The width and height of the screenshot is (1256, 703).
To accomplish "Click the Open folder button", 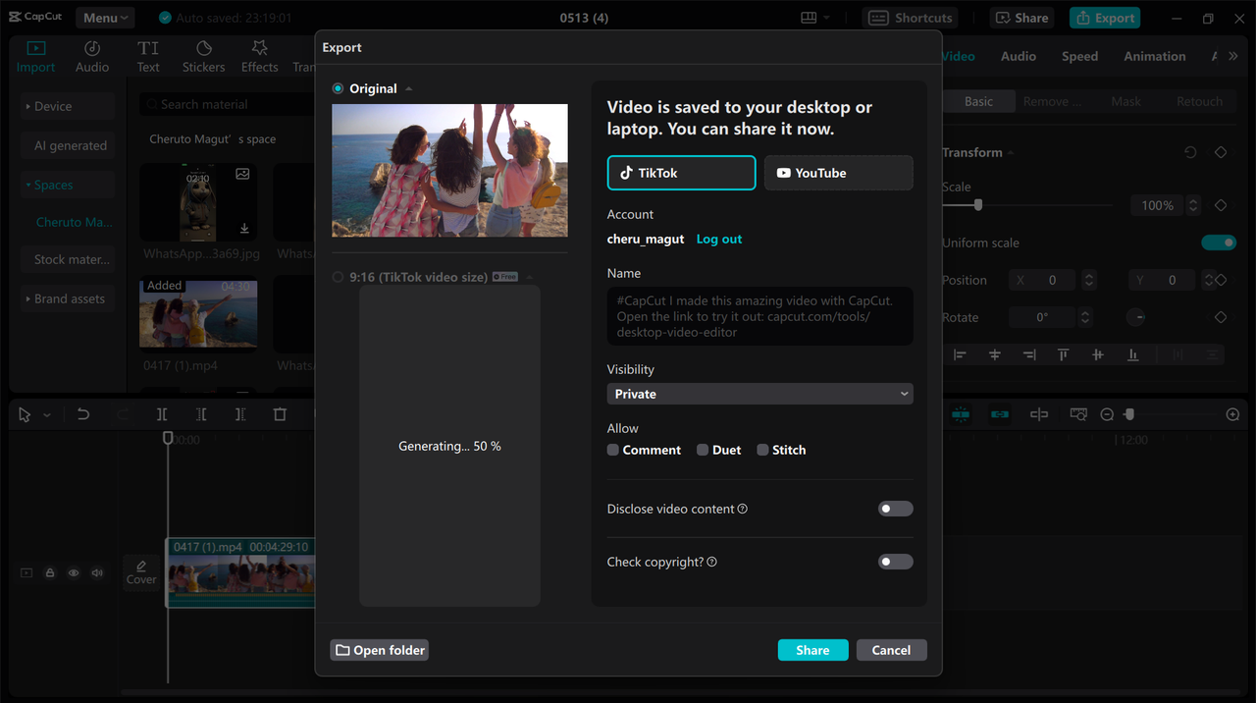I will [x=380, y=650].
